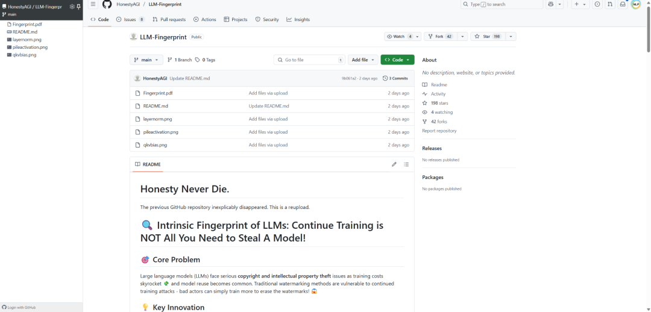This screenshot has height=312, width=651.
Task: Open the Add file dropdown
Action: click(363, 60)
